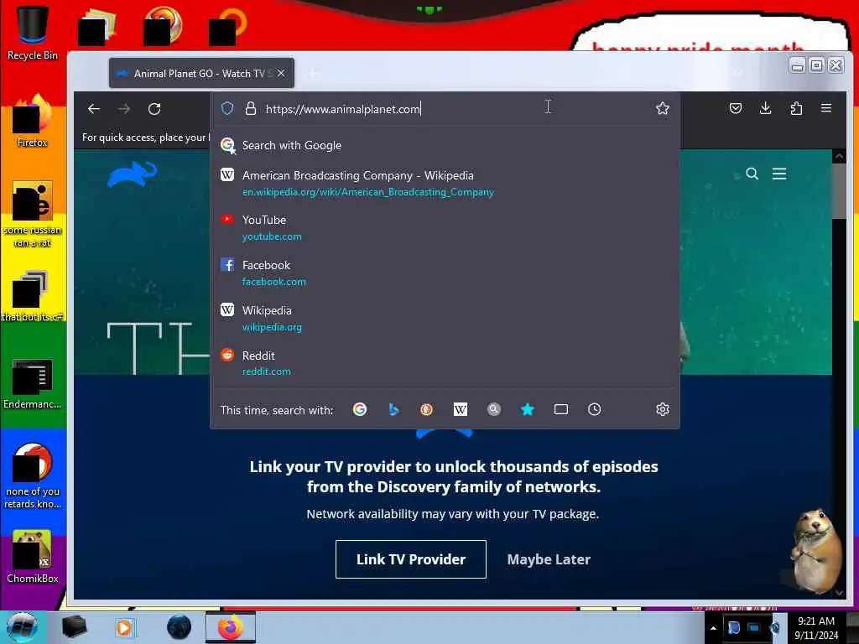
Task: Select the 'that but its c#' desktop icon
Action: click(x=33, y=296)
